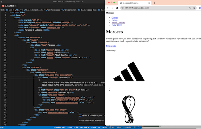Viewport: 201px width, 129px height.
Task: Open the Group link on the webpage
Action: point(115,20)
